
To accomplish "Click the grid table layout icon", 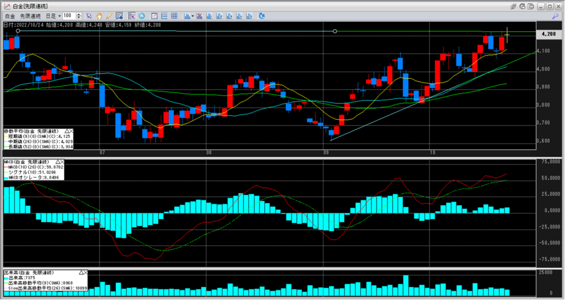I will [174, 16].
